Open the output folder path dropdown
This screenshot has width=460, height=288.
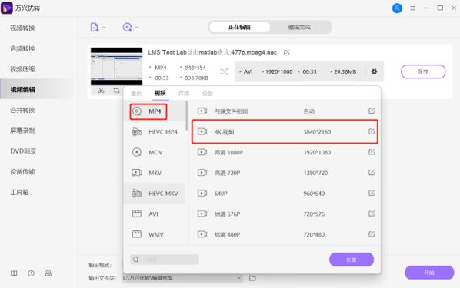[239, 278]
